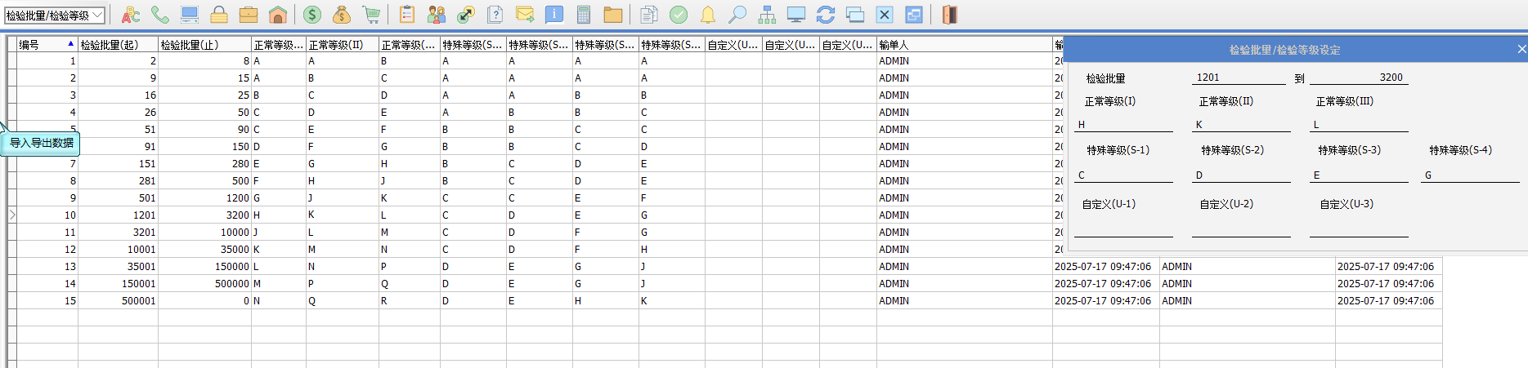Close the 检验批量/检验等级设定 panel

point(1521,50)
